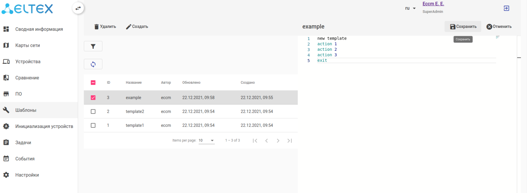The image size is (527, 193).
Task: Open the ru language dropdown
Action: tap(410, 8)
